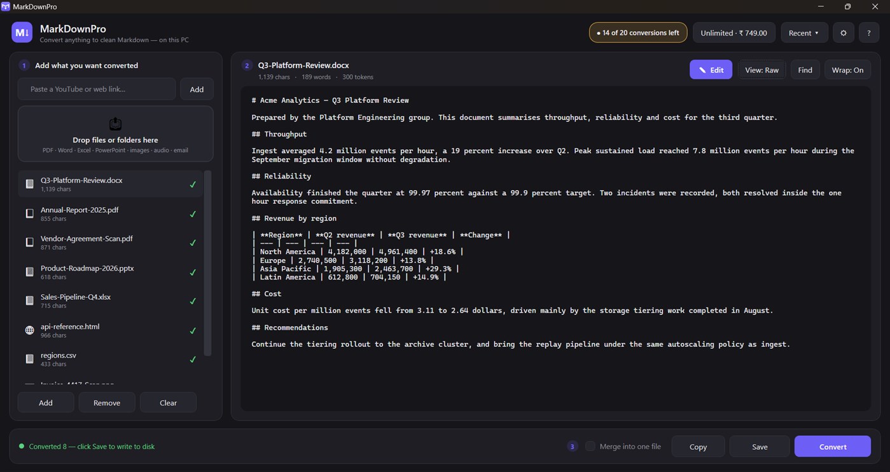890x472 pixels.
Task: Click Add next to the link field
Action: [x=197, y=90]
